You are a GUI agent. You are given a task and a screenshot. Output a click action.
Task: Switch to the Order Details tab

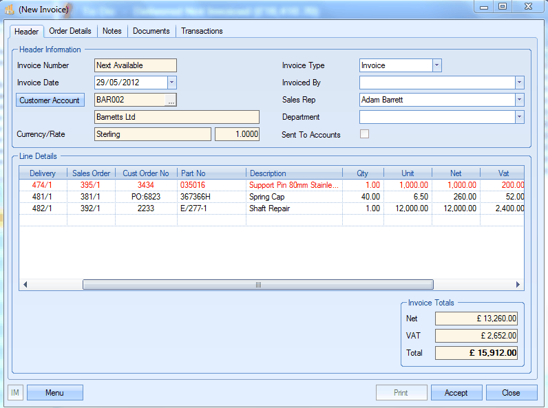pos(70,31)
